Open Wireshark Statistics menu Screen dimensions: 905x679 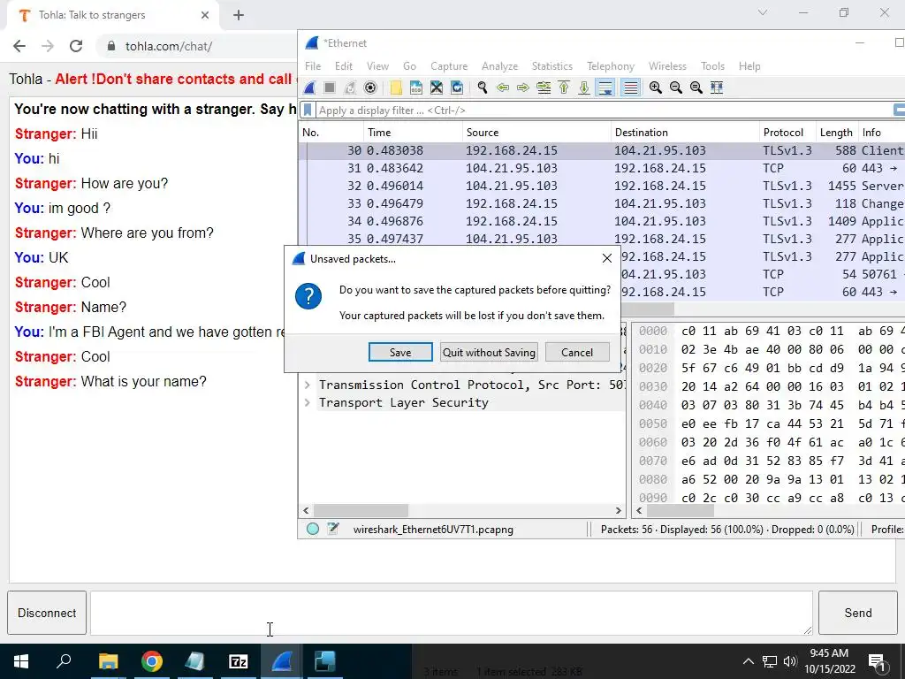552,66
